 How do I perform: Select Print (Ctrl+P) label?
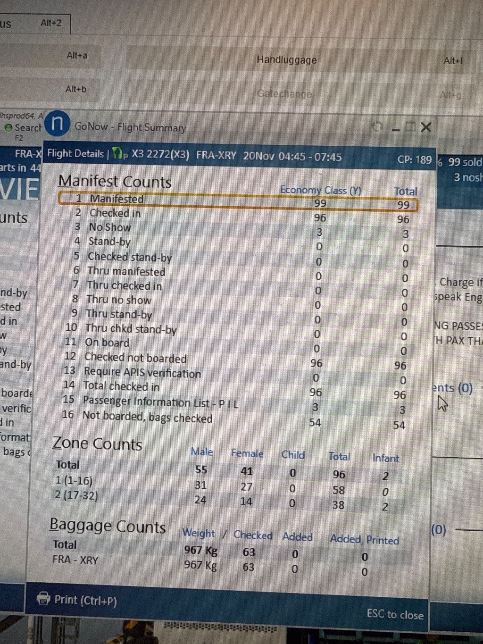[x=85, y=600]
